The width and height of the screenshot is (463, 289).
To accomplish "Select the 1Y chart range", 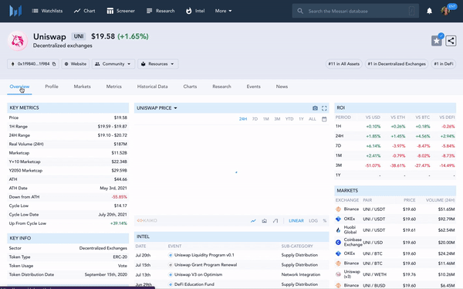I will [x=301, y=119].
